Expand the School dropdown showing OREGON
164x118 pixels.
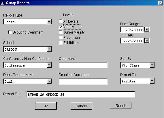coord(49,49)
